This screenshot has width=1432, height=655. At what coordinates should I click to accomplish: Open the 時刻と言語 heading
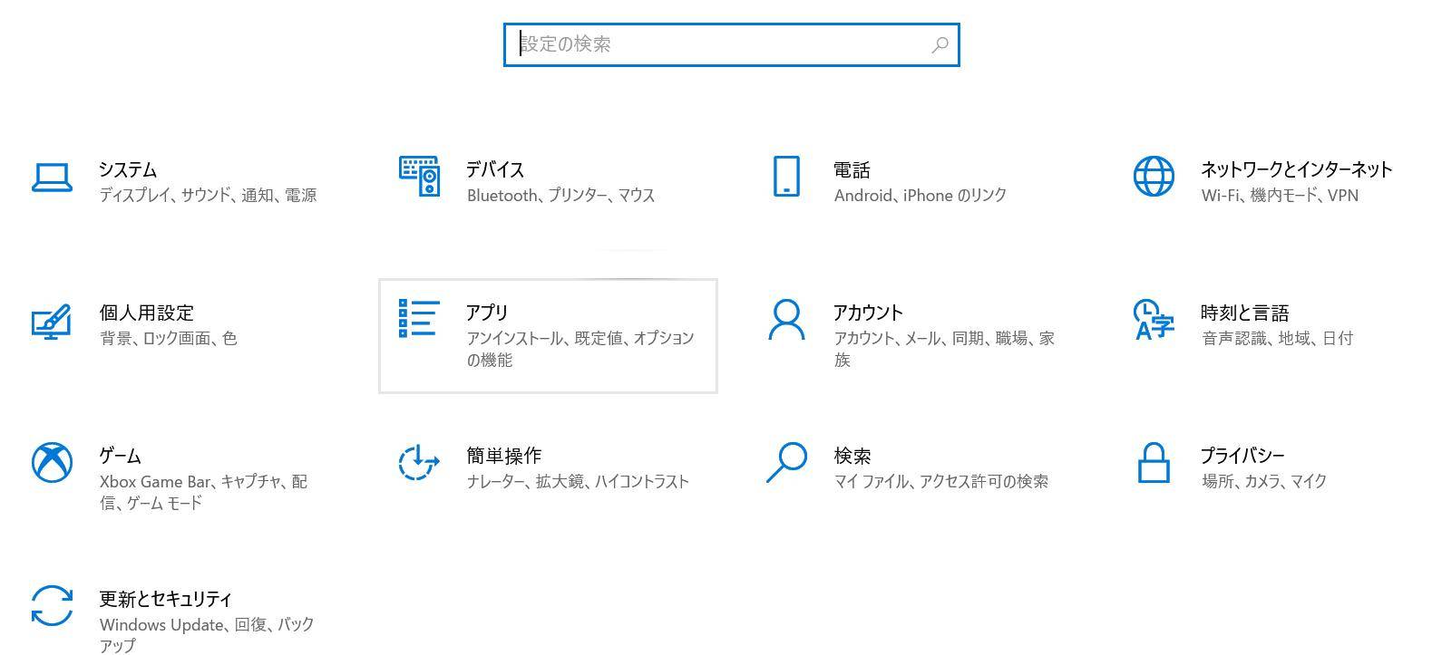(1244, 313)
